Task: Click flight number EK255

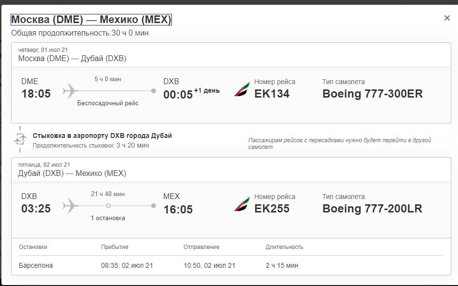Action: coord(272,209)
